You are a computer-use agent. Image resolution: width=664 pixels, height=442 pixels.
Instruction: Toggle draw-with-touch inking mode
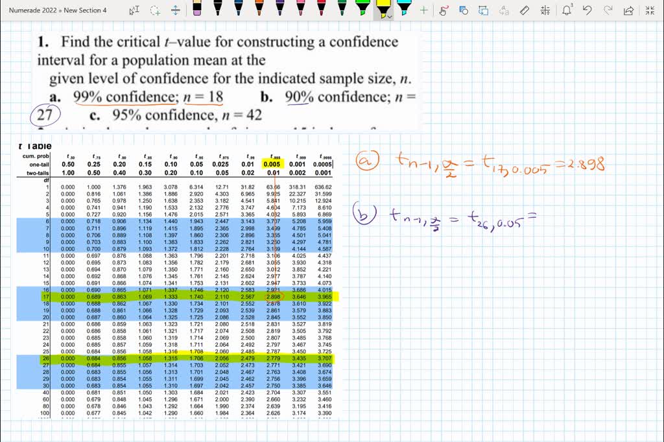click(x=444, y=10)
